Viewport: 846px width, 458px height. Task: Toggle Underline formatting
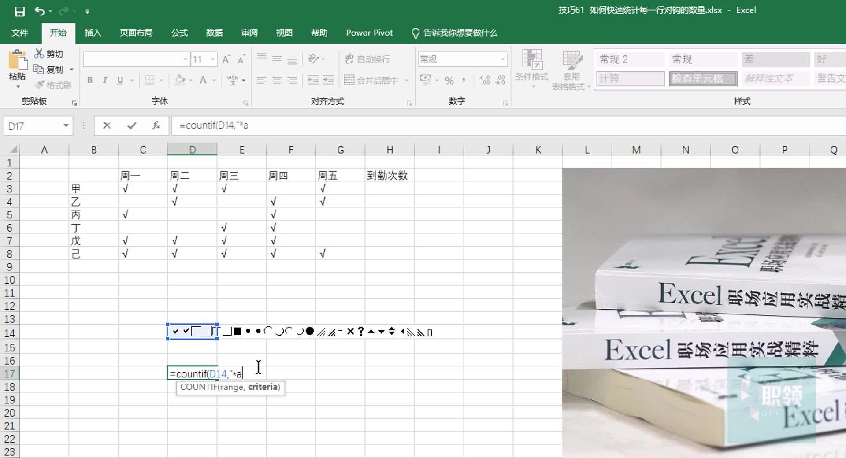(120, 80)
